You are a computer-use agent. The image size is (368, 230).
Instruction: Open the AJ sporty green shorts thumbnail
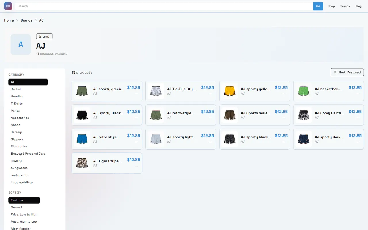click(x=82, y=91)
